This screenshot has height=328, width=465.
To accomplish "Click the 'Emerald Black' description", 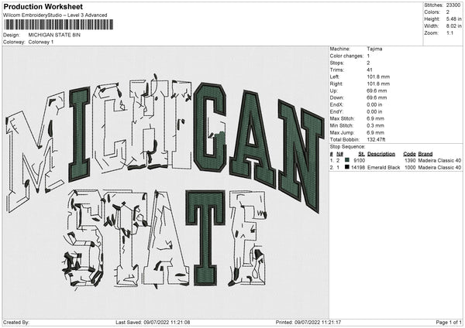I will (384, 168).
